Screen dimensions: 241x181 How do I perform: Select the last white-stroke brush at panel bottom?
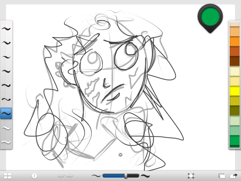(x=6, y=142)
